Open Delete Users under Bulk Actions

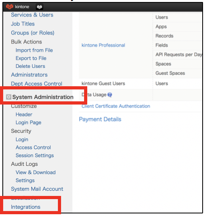coord(30,66)
